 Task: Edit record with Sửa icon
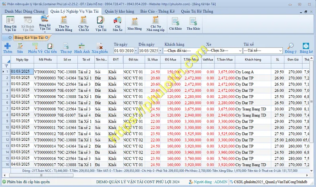click(20, 48)
